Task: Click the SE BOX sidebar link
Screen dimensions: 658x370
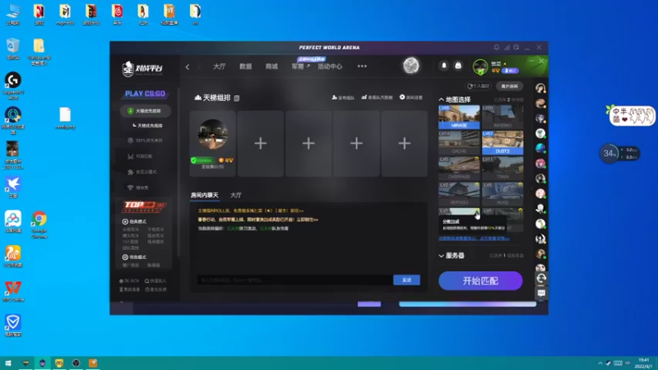Action: tap(129, 280)
